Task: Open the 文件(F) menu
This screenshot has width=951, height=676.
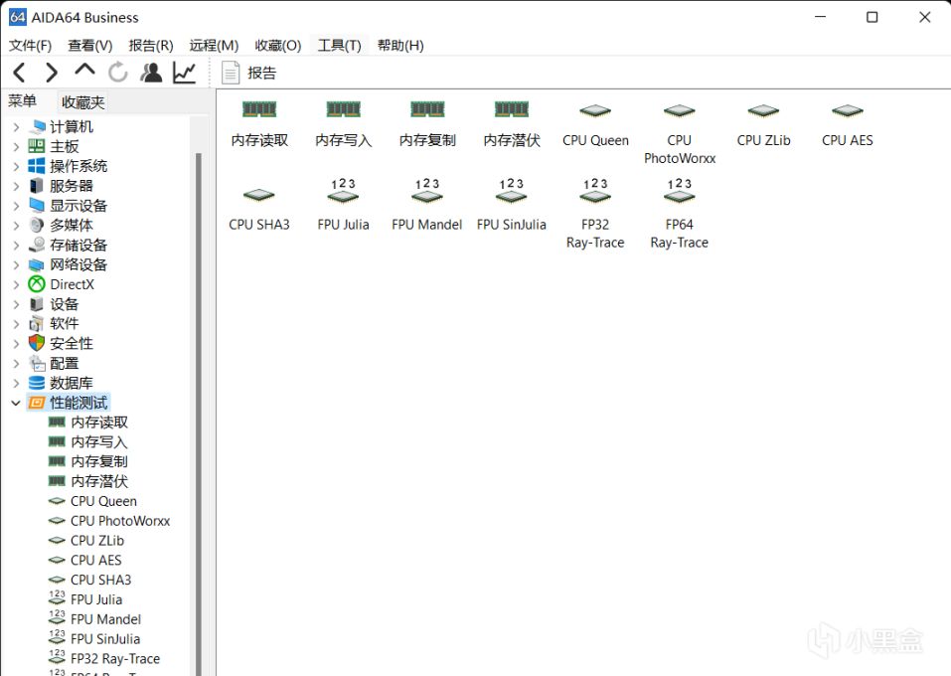Action: (30, 46)
